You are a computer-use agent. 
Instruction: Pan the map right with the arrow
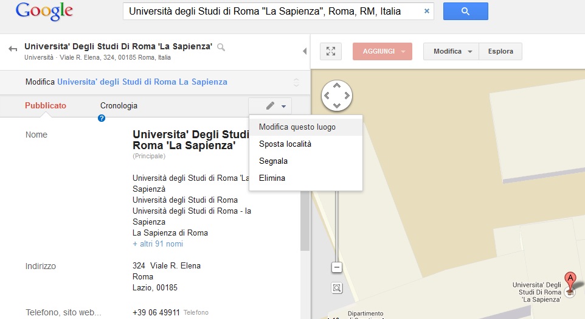click(x=347, y=96)
